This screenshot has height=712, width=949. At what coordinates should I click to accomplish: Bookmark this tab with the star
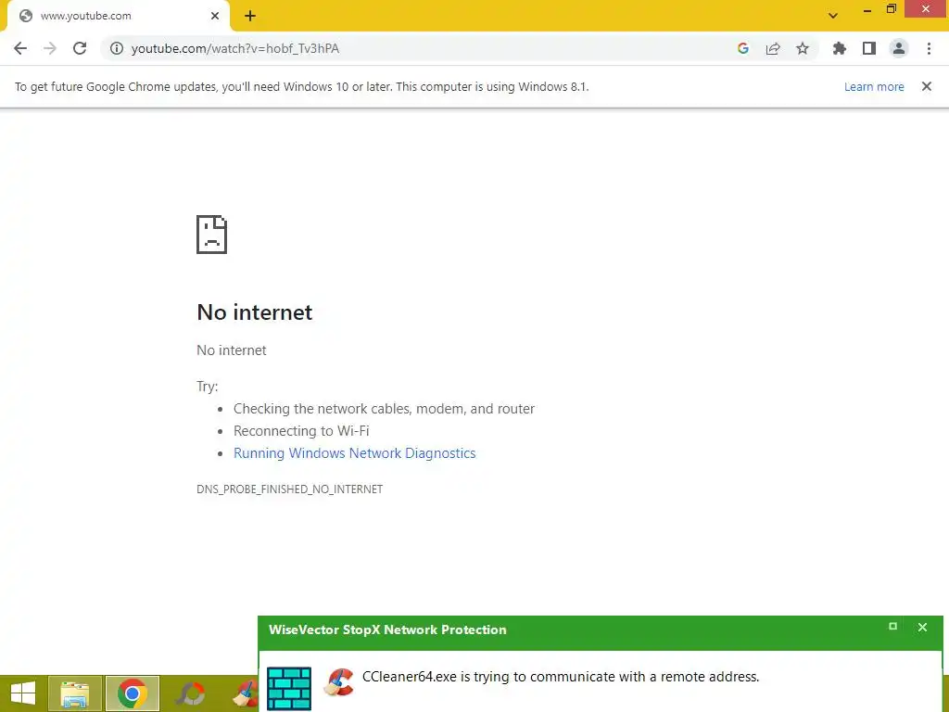[x=803, y=48]
